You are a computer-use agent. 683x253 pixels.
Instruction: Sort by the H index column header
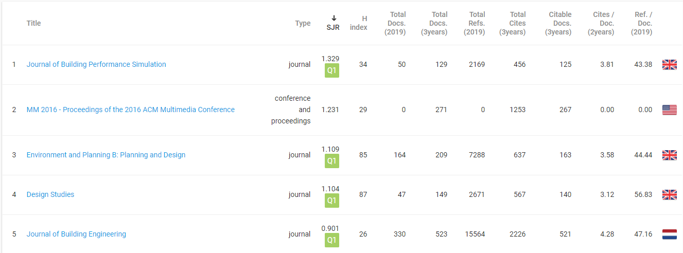coord(358,23)
